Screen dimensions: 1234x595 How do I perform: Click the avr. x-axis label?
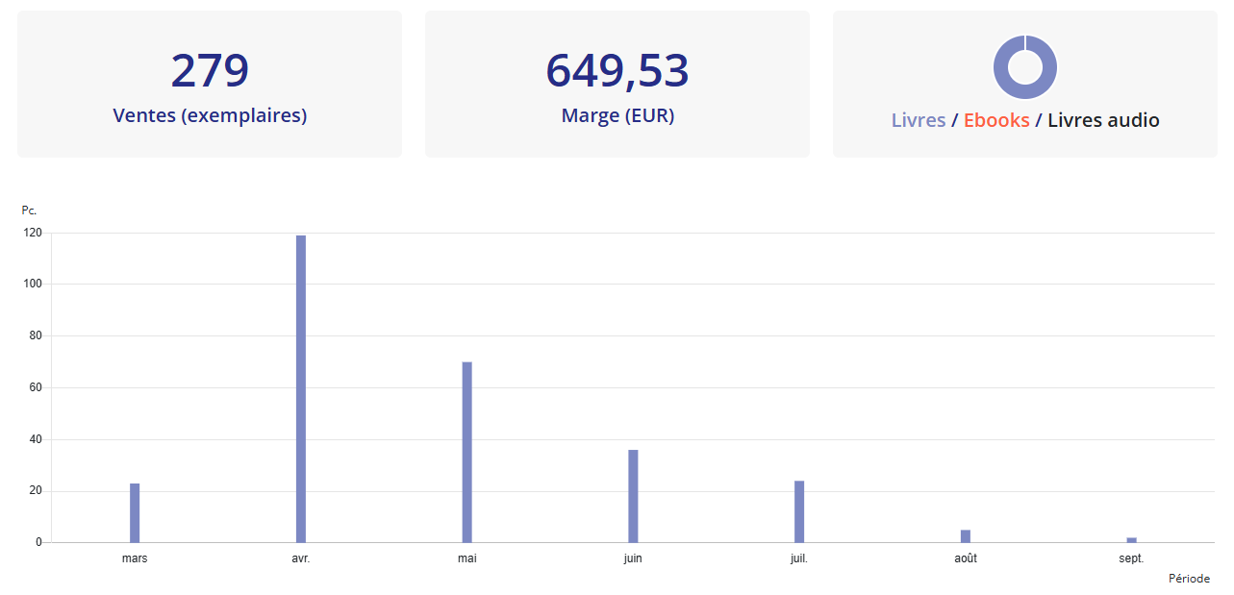point(301,558)
